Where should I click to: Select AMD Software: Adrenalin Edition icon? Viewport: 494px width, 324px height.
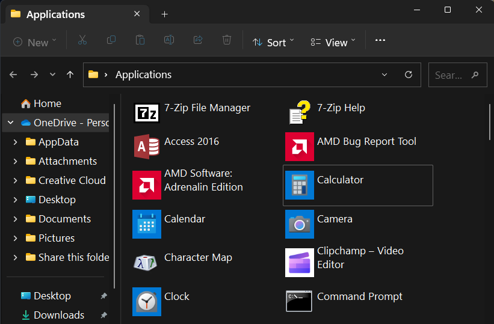(146, 185)
